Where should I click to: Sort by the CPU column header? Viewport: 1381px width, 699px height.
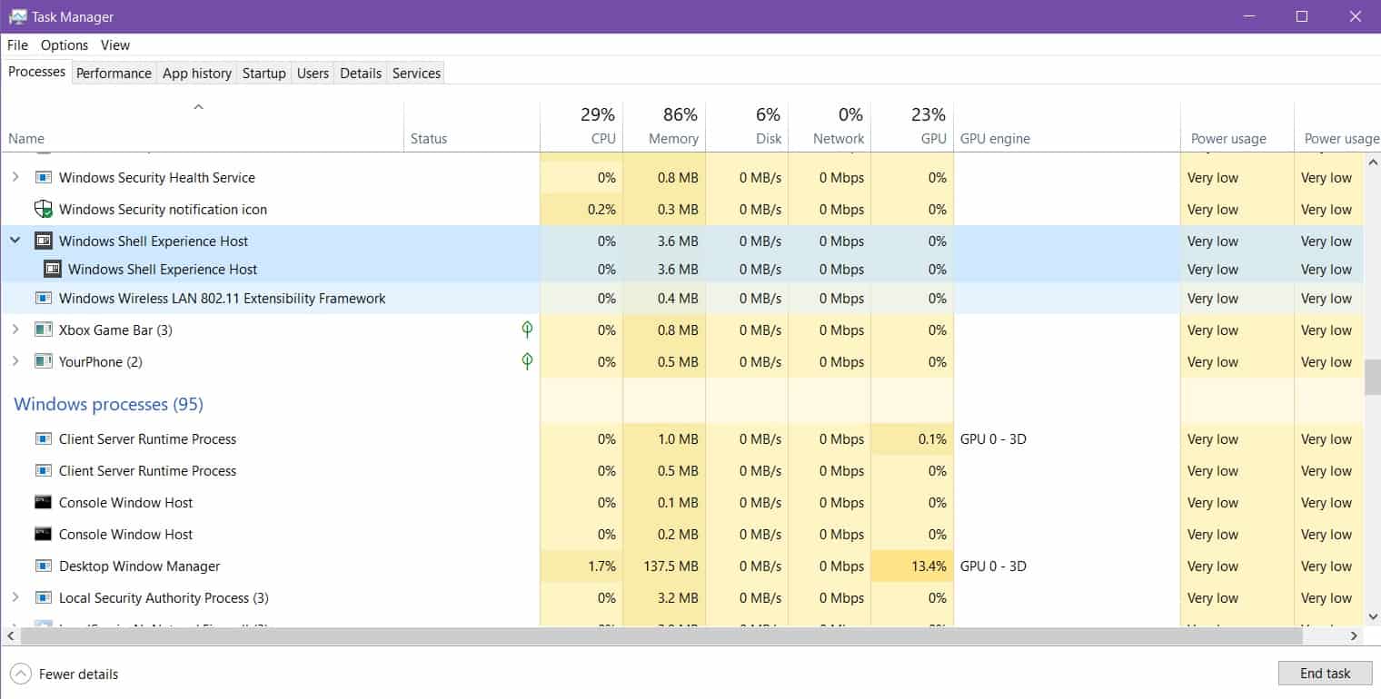581,126
